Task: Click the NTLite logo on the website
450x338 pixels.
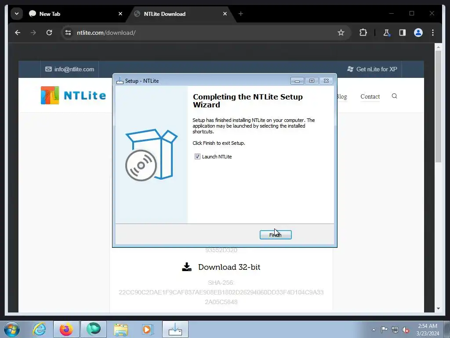Action: (73, 96)
